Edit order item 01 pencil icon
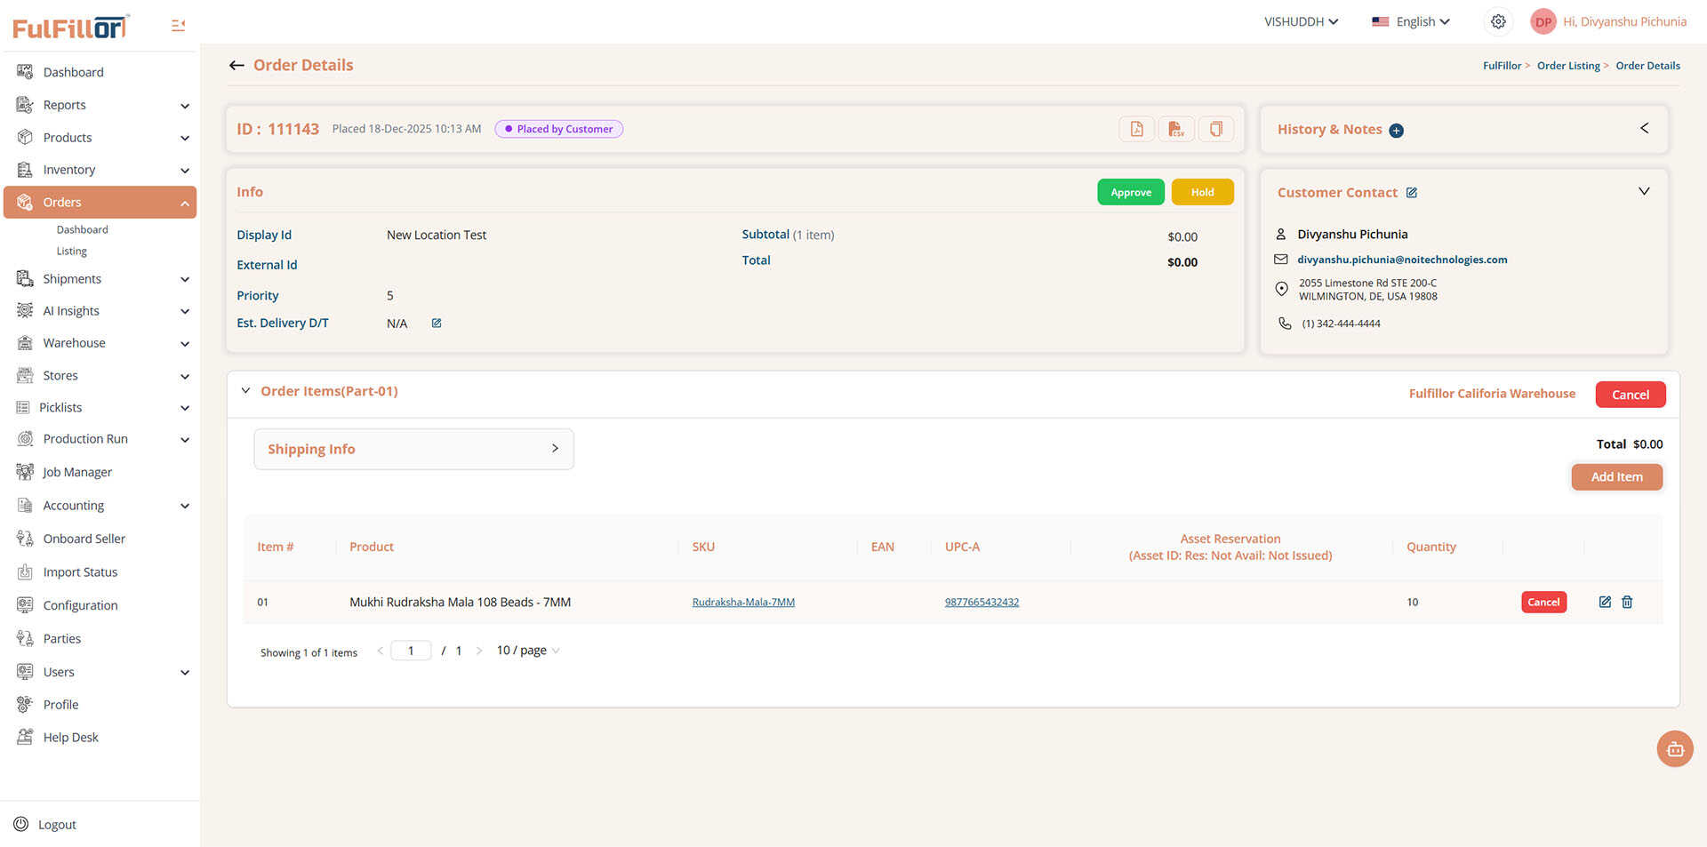This screenshot has width=1707, height=847. pyautogui.click(x=1605, y=602)
